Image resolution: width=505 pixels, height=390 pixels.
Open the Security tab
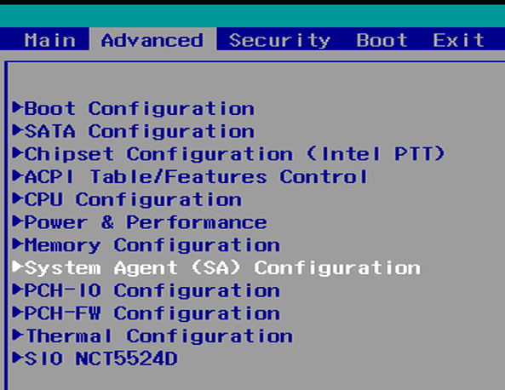tap(280, 41)
